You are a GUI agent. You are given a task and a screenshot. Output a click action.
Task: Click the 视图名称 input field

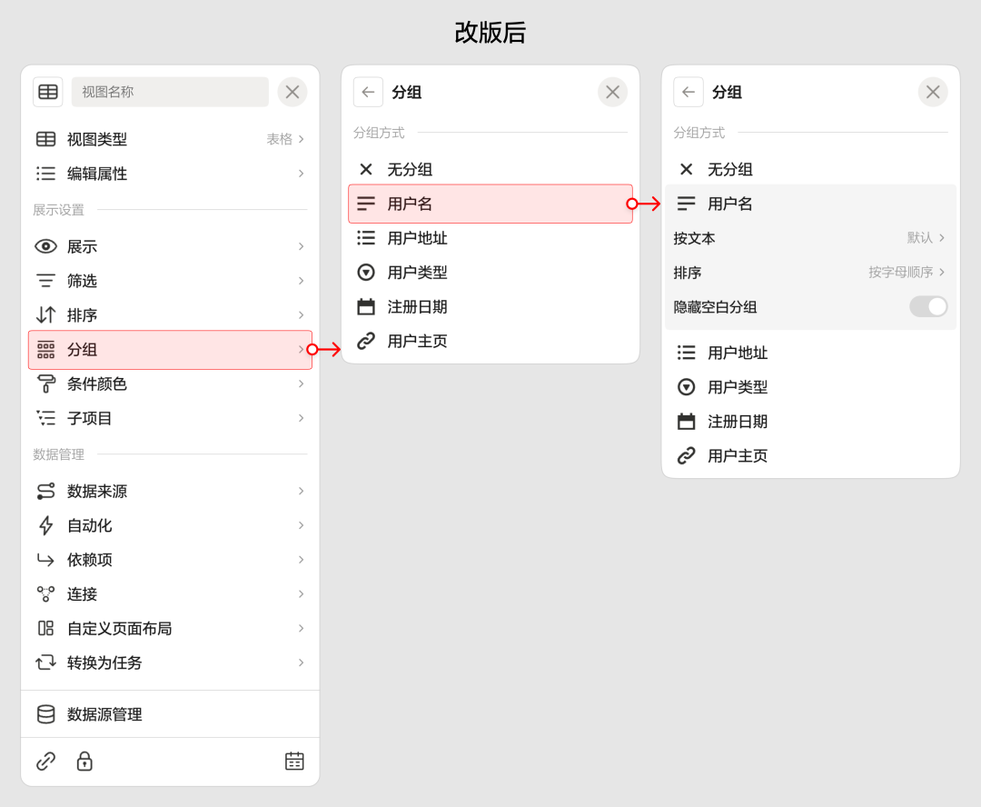click(170, 92)
